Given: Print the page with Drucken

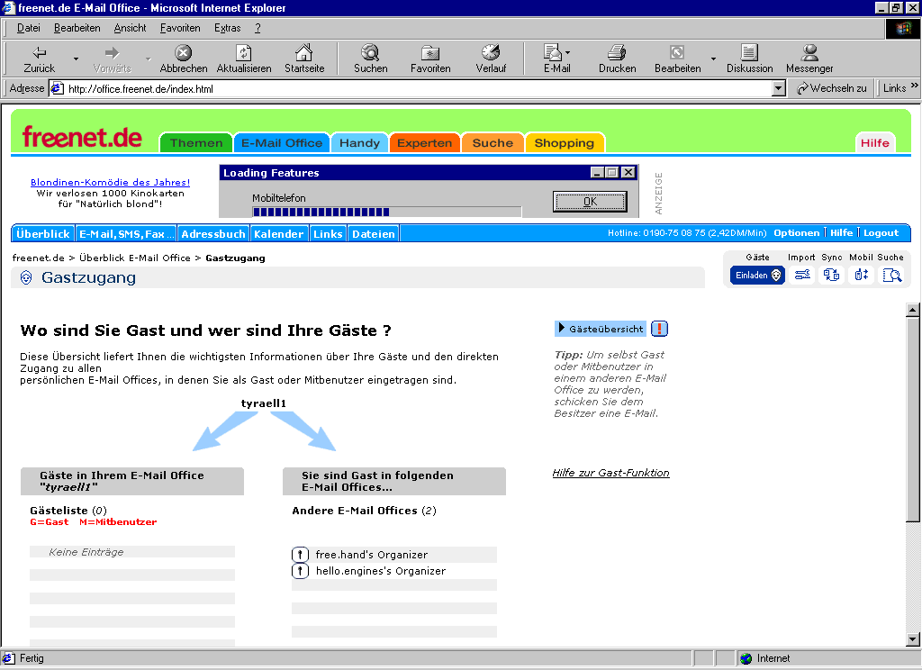Looking at the screenshot, I should [x=617, y=59].
